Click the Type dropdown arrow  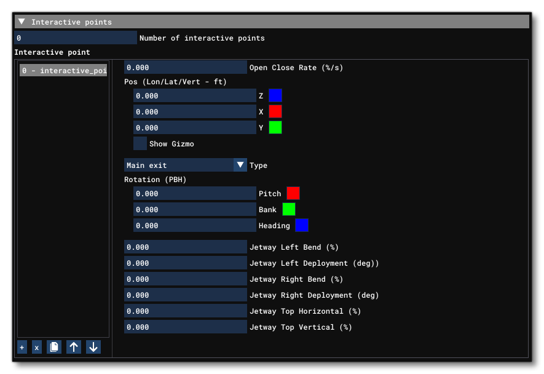240,165
